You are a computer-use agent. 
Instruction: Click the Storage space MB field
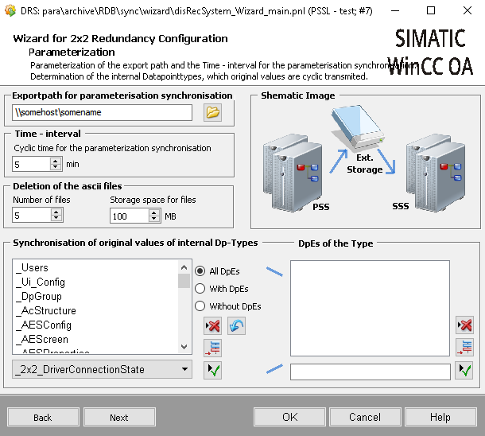(130, 216)
